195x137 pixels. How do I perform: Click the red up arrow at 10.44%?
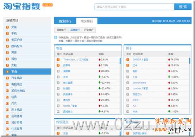169,100
